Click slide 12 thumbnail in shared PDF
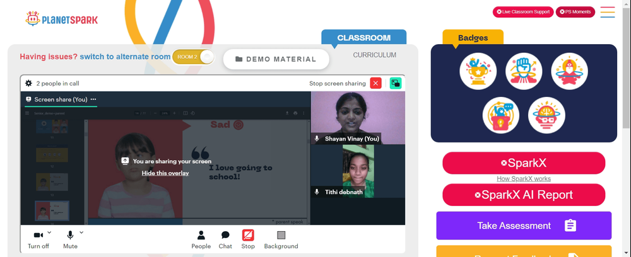631x257 pixels. click(52, 154)
